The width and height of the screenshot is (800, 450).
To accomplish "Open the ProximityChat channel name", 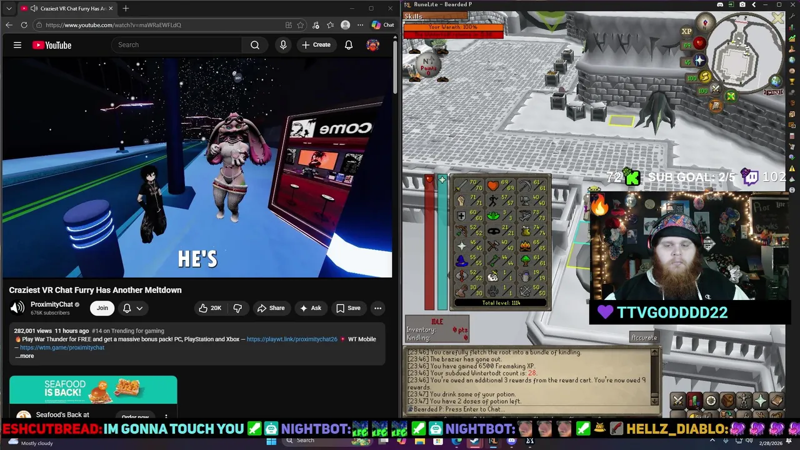I will tap(52, 304).
